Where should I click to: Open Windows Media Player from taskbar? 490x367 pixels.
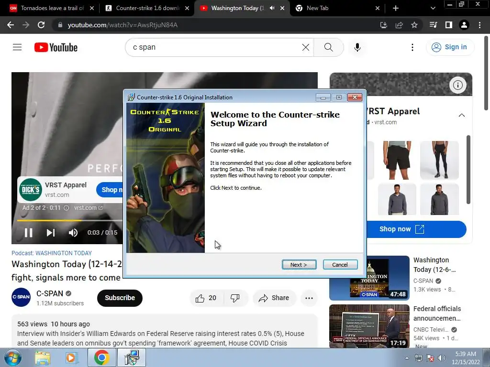tap(71, 358)
